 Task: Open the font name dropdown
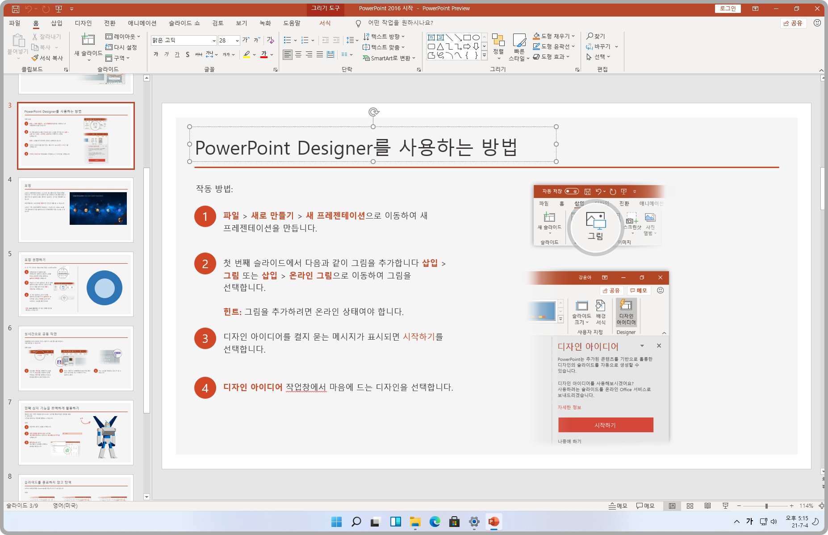point(214,41)
